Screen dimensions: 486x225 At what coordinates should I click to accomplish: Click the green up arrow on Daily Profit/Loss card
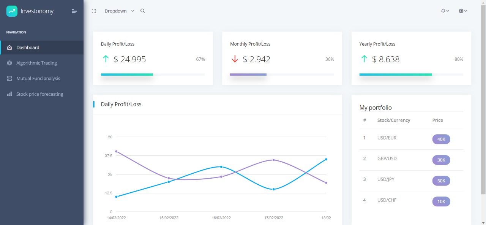(x=106, y=59)
